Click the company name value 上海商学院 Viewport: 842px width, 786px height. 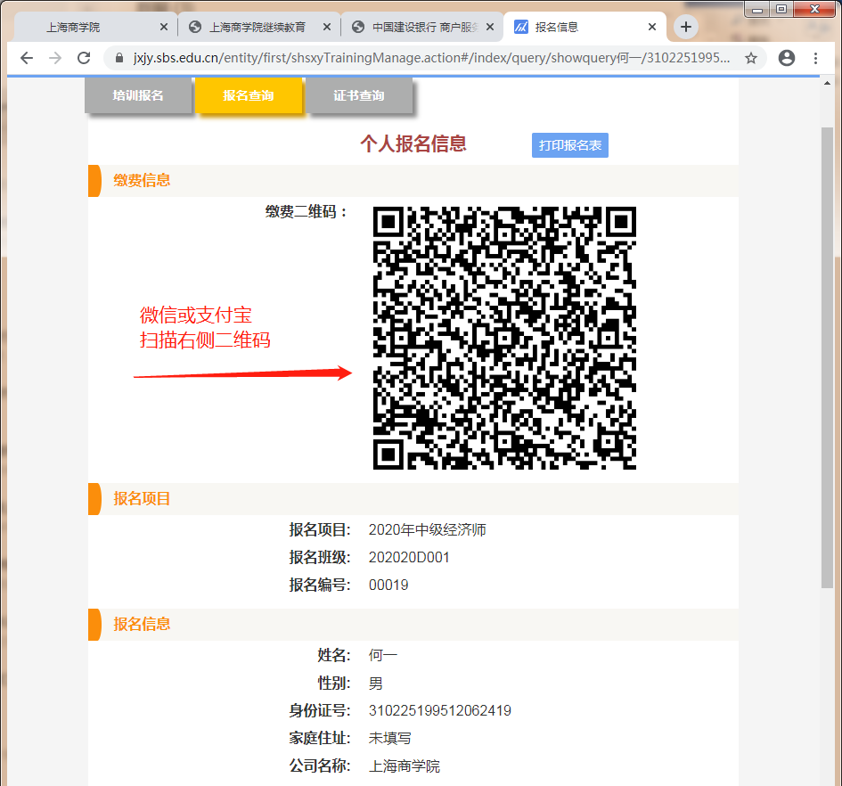[x=405, y=766]
